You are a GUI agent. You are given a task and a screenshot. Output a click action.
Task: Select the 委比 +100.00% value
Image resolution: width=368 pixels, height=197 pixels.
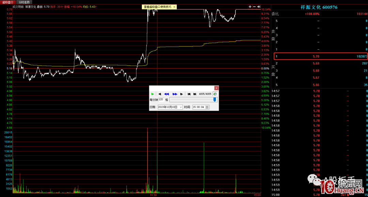[312, 14]
